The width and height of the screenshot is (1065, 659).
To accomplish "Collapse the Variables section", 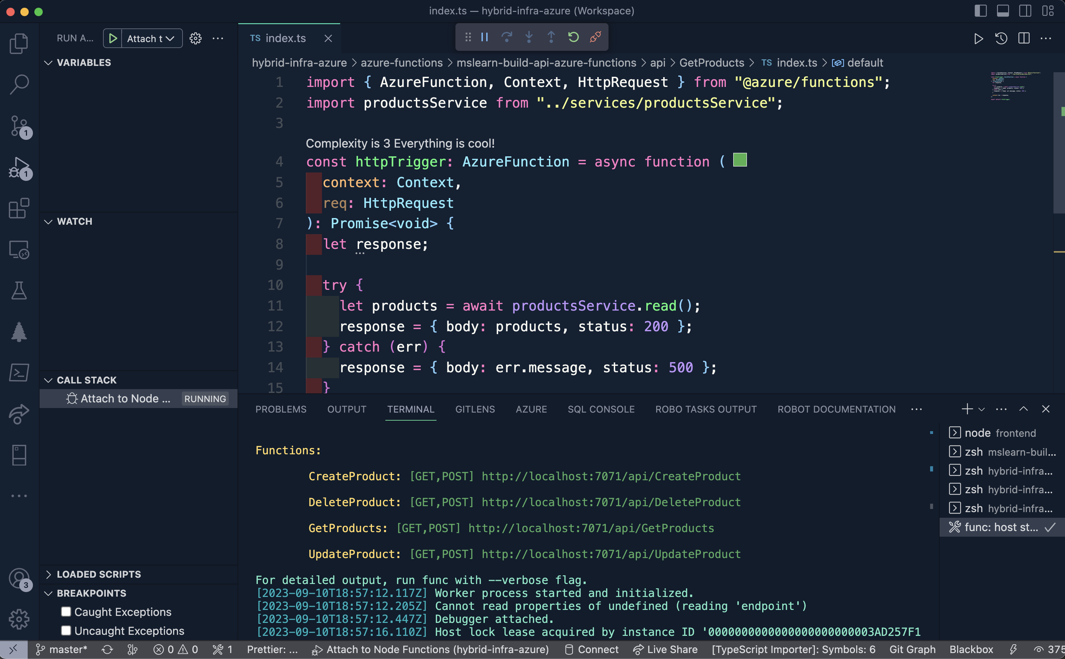I will [x=49, y=62].
